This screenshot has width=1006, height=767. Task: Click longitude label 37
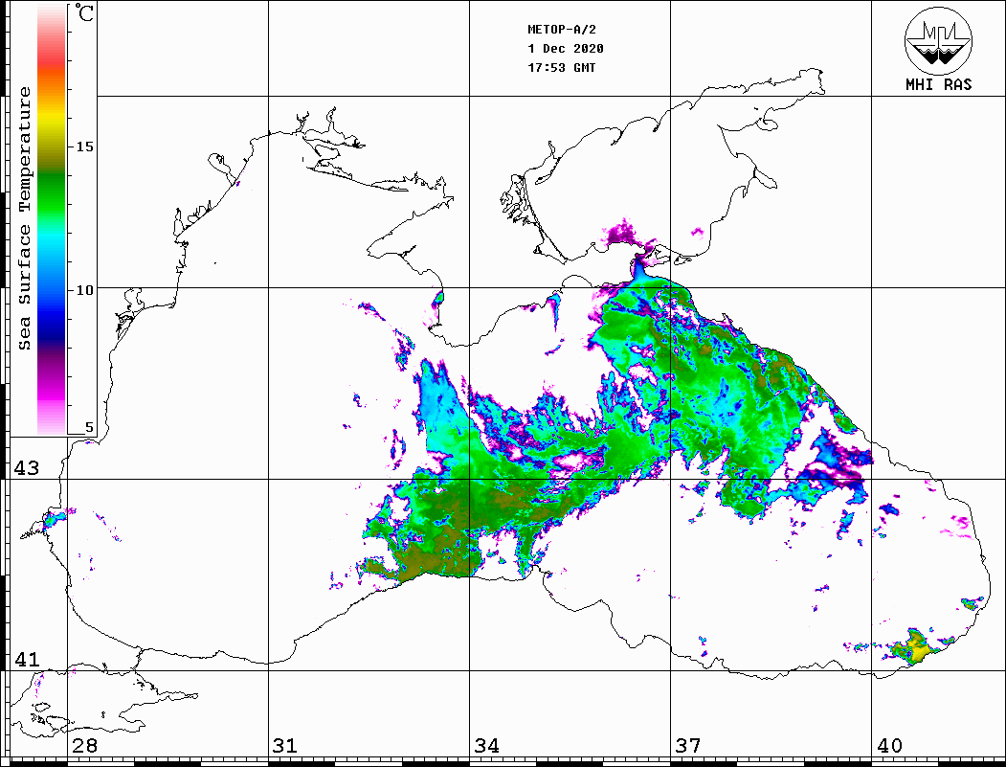pyautogui.click(x=688, y=745)
